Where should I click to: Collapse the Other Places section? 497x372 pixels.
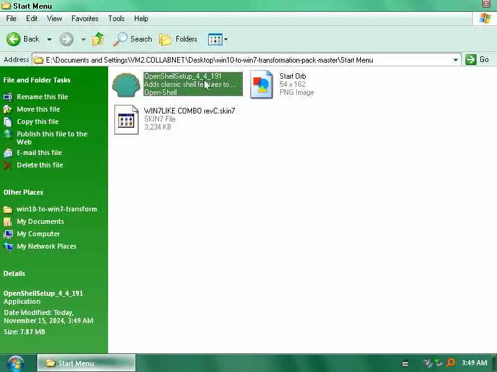click(23, 193)
